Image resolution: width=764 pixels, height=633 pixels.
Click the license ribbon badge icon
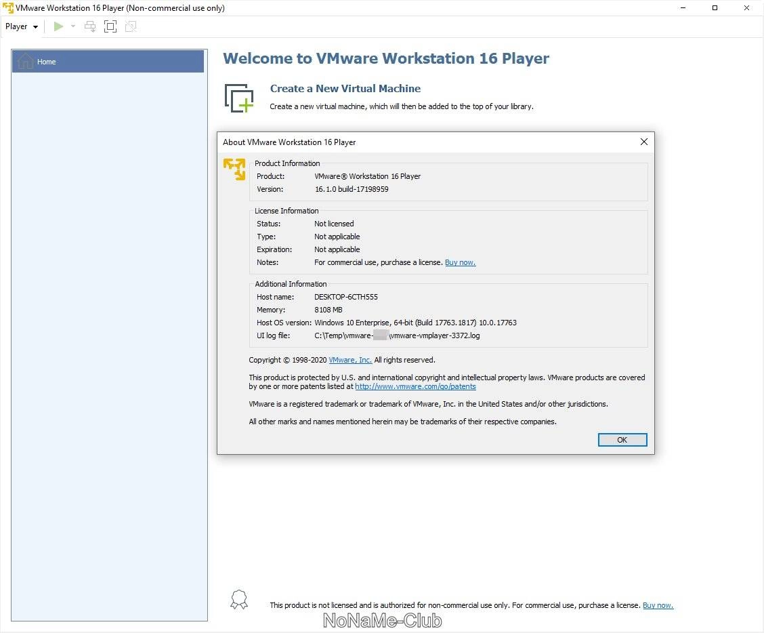(238, 600)
